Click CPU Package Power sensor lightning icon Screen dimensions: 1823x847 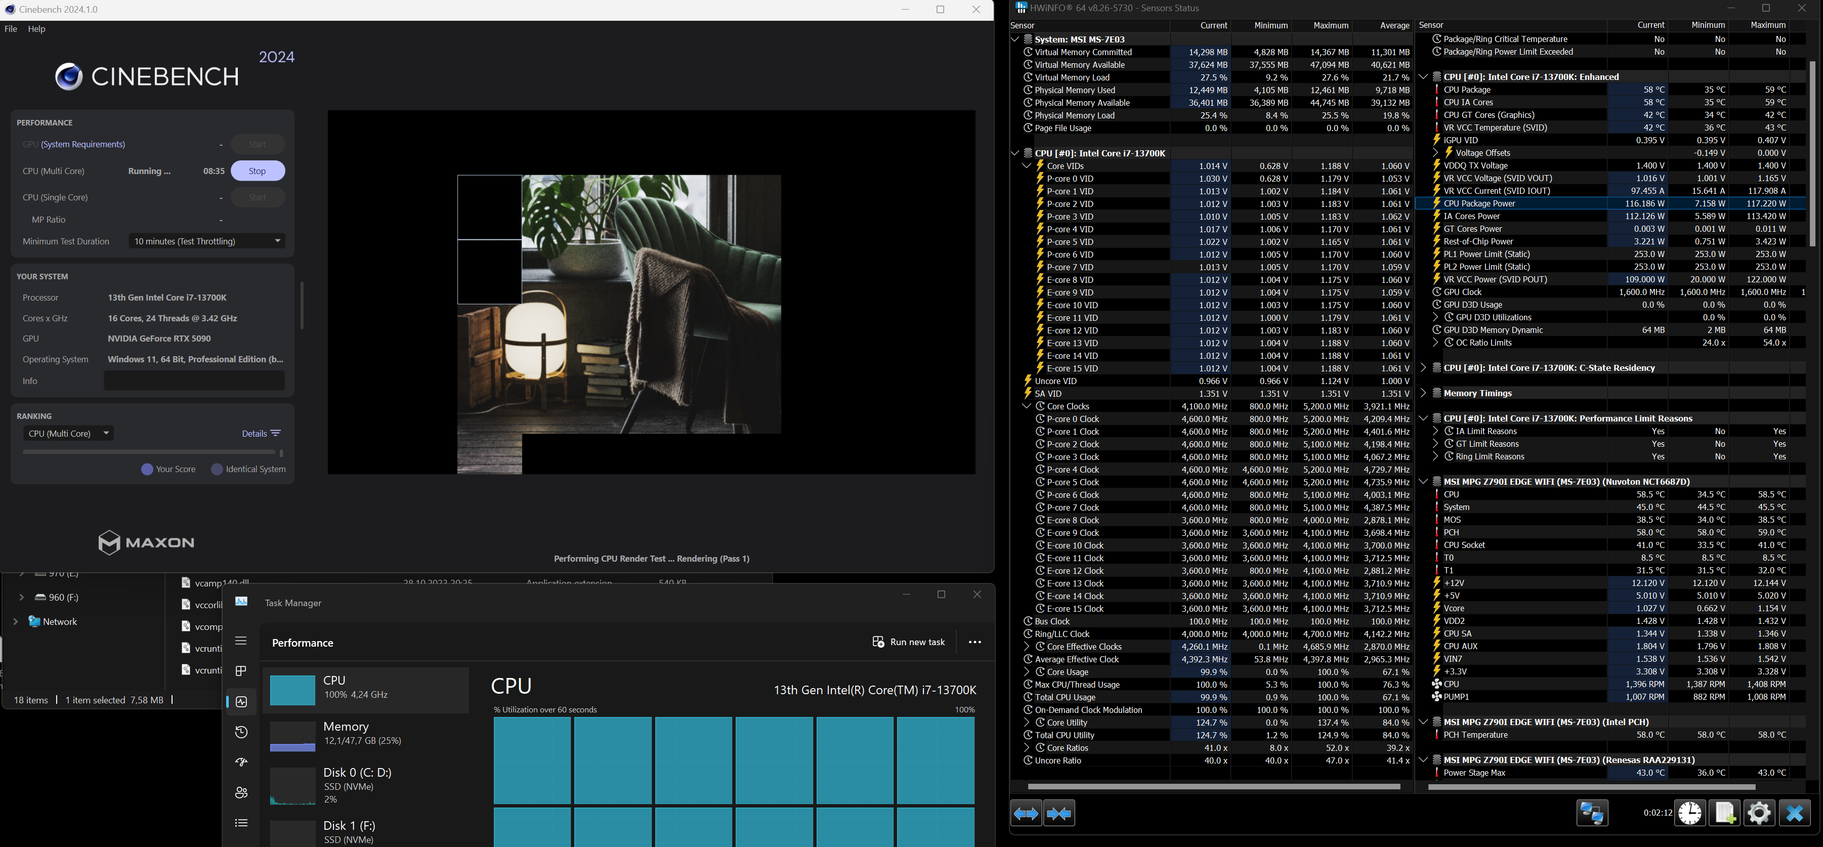[x=1436, y=203]
